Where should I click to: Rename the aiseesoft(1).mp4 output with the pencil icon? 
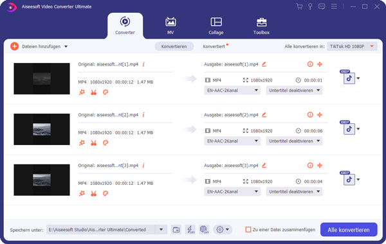(x=264, y=64)
